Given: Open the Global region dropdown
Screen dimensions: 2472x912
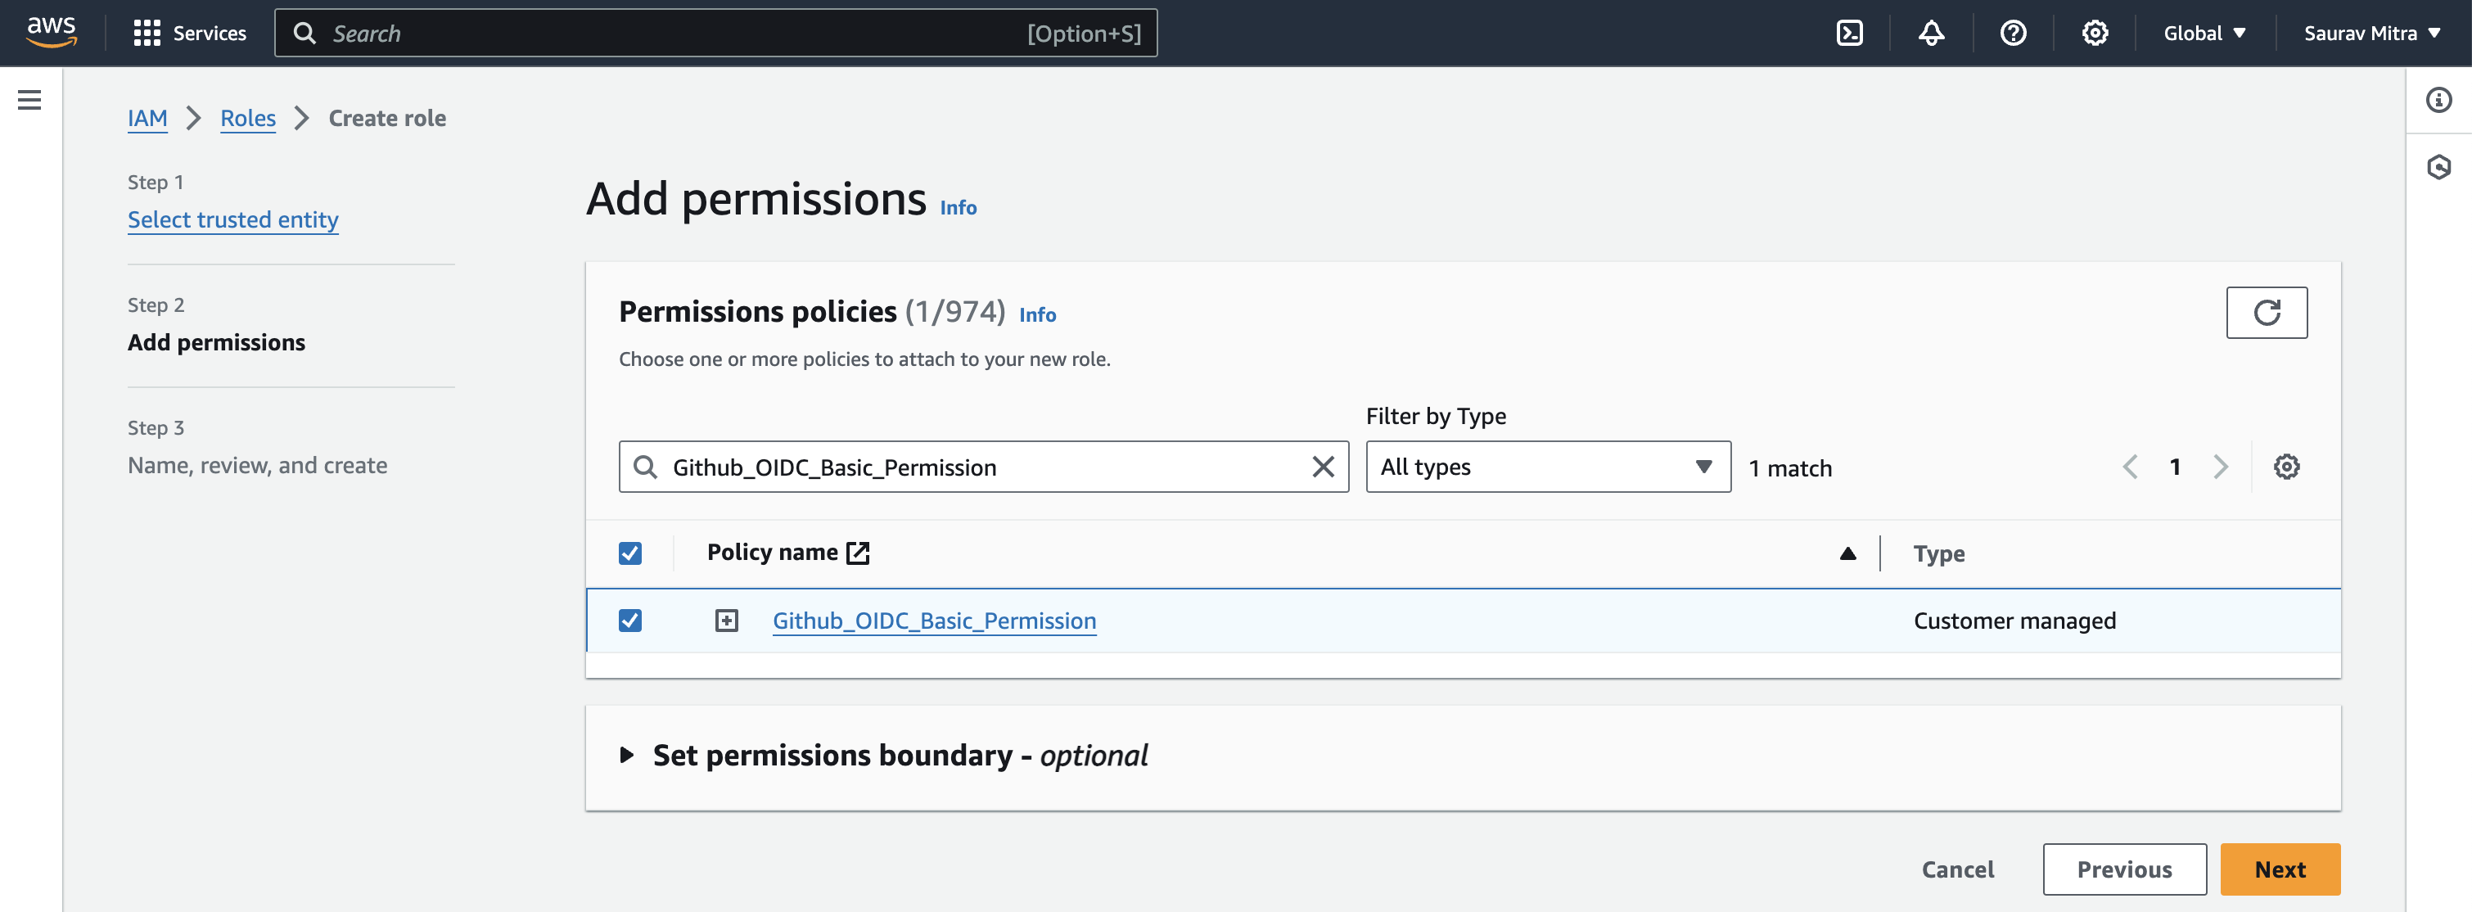Looking at the screenshot, I should coord(2204,34).
